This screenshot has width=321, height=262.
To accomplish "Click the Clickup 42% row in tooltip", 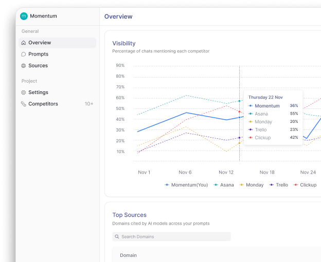I will click(x=273, y=138).
